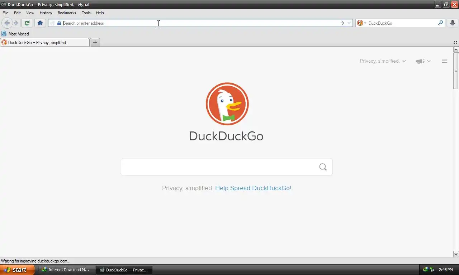Focus the address bar field
This screenshot has width=459, height=275.
(x=201, y=23)
